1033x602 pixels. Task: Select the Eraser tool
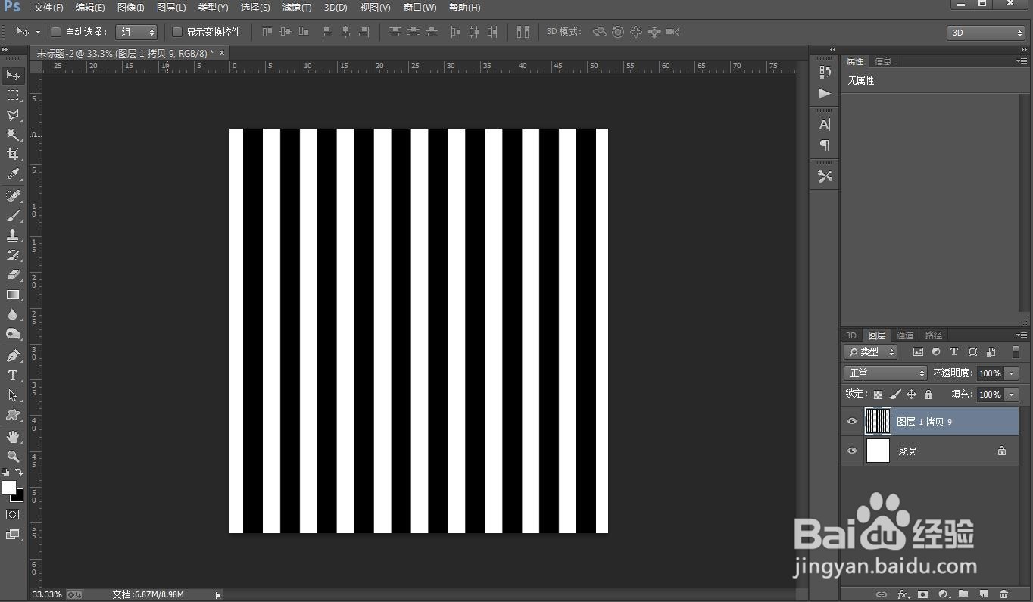coord(13,275)
